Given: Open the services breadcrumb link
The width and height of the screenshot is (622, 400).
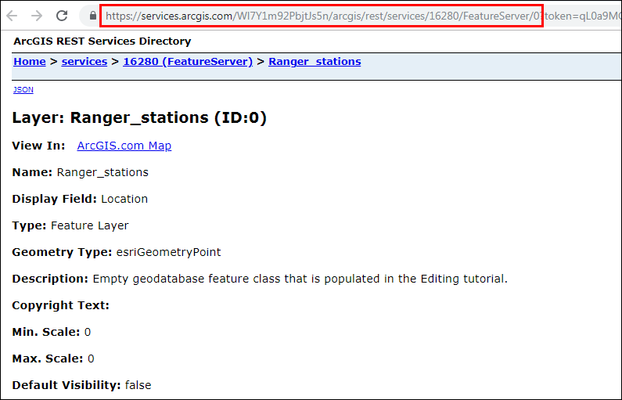Looking at the screenshot, I should pos(84,62).
